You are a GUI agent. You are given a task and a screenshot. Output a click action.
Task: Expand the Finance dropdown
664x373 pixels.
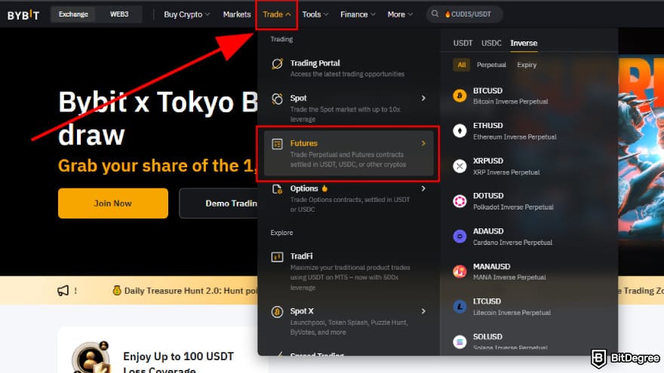point(358,14)
